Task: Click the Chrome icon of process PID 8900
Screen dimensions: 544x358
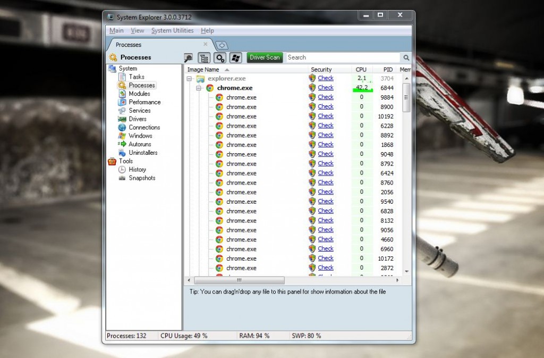Action: (219, 107)
